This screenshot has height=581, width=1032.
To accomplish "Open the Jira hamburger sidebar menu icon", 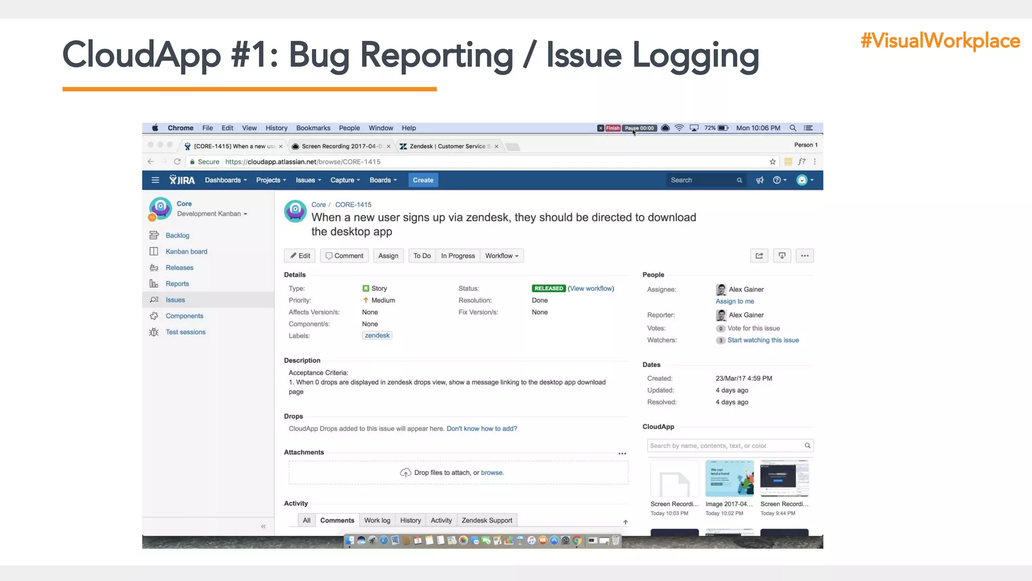I will coord(155,180).
